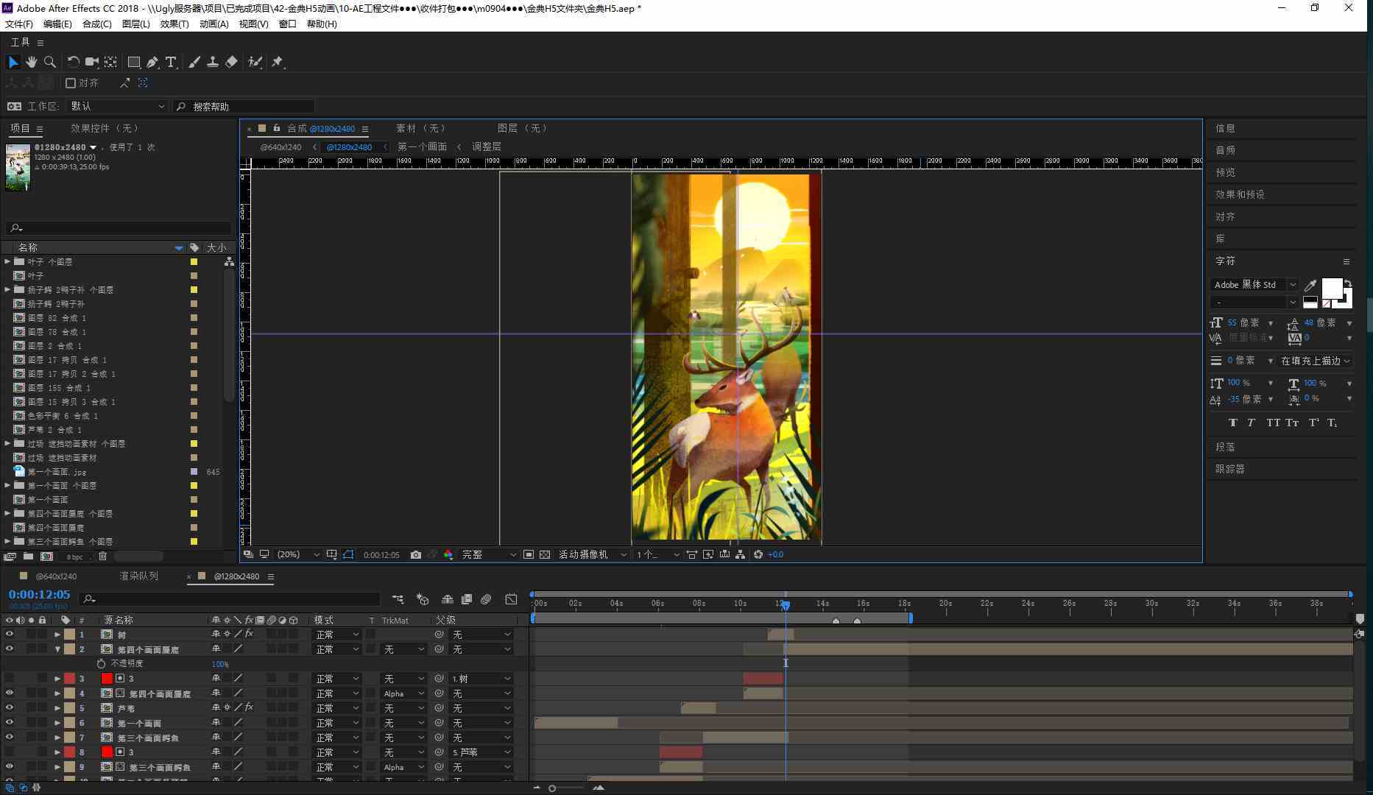Switch to the 渲染队列 tab
Screen dimensions: 1373x795
coord(138,576)
